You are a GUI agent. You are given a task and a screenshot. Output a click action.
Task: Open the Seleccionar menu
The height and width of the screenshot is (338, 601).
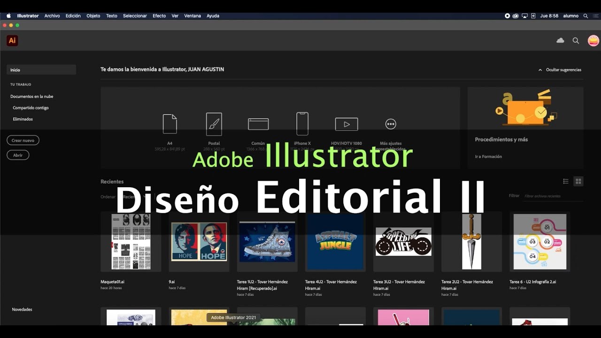coord(135,15)
